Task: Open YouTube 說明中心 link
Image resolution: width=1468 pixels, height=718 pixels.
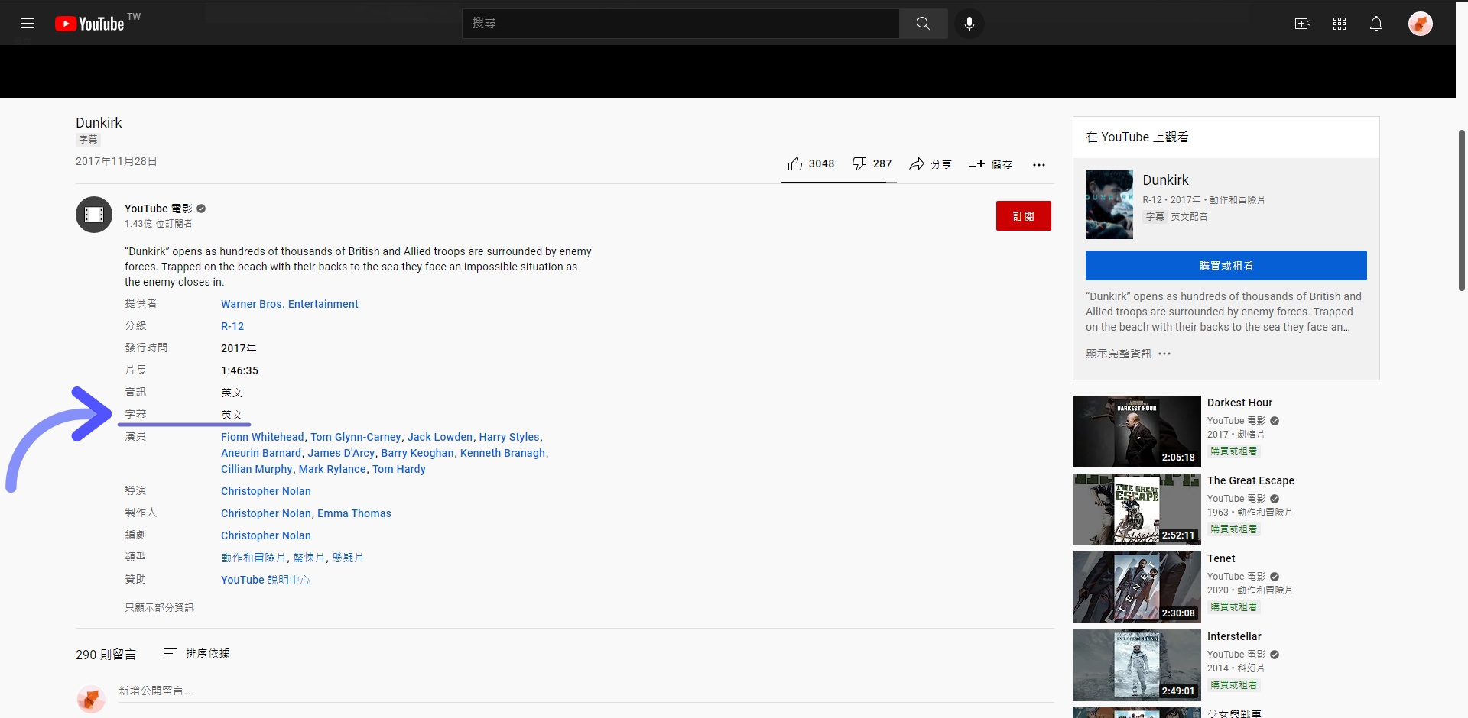Action: [x=265, y=580]
